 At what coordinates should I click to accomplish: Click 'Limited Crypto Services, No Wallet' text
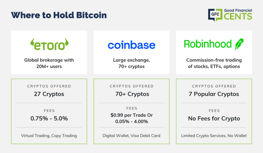pyautogui.click(x=214, y=136)
